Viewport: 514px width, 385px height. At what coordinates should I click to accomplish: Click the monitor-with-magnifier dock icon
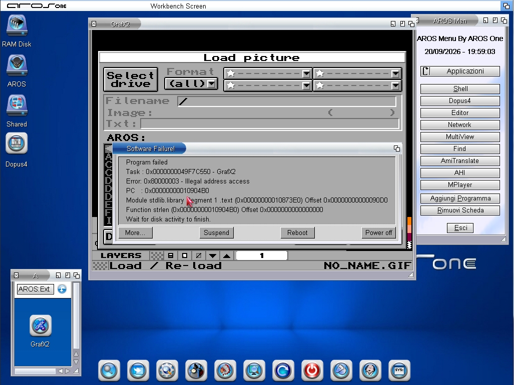[254, 370]
